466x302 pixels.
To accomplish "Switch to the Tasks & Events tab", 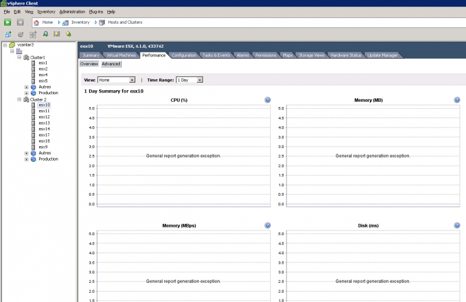I will pos(216,55).
